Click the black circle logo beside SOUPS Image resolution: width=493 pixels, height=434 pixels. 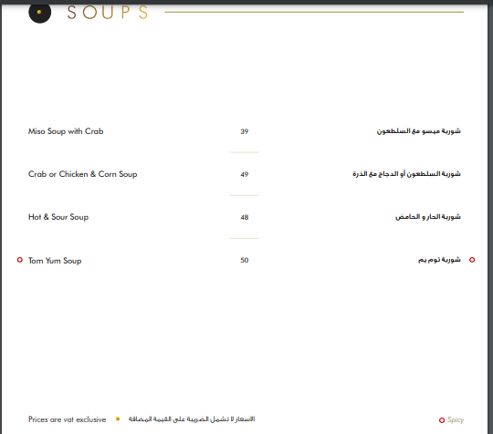[39, 13]
